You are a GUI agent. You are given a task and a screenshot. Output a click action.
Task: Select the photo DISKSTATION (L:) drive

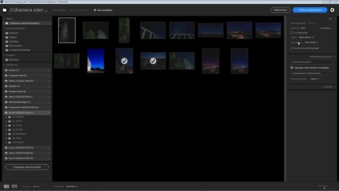coord(27,113)
